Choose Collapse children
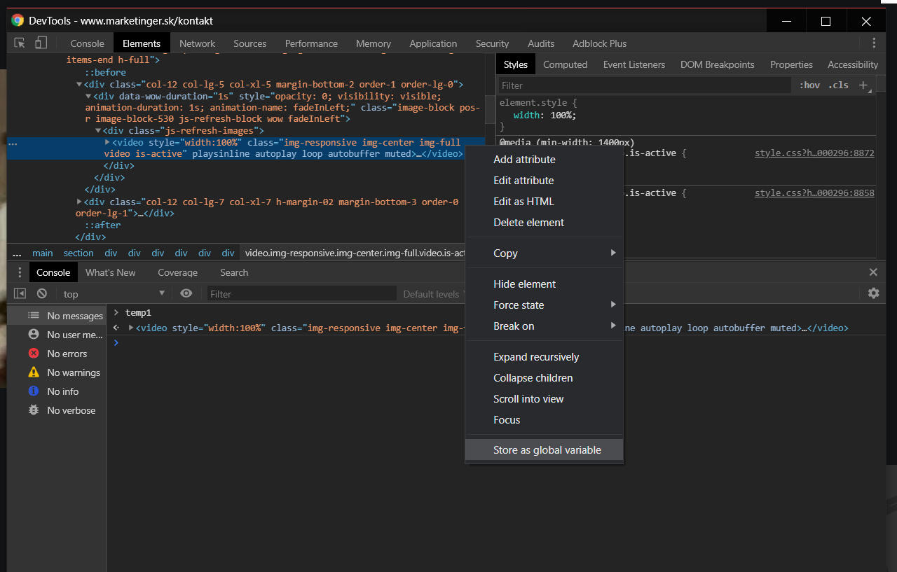 tap(545, 378)
